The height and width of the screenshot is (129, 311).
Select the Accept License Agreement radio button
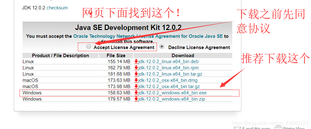89,47
